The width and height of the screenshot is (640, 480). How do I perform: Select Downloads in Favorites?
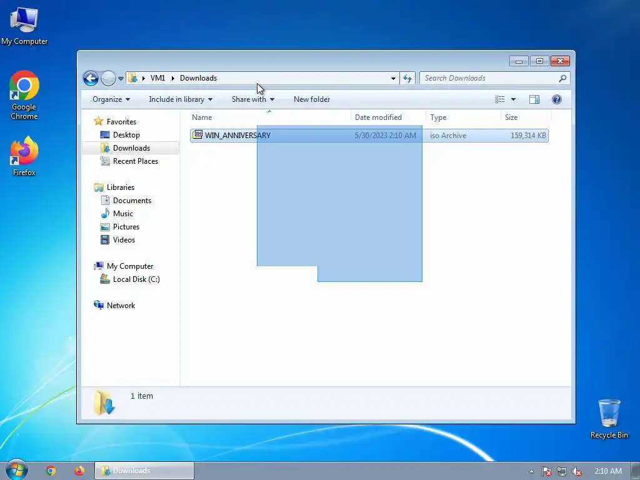pos(131,147)
